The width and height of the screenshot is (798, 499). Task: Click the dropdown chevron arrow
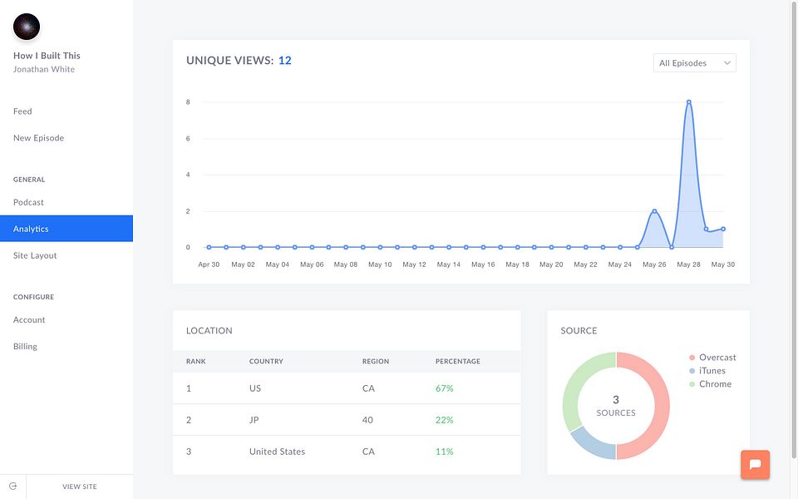(x=727, y=62)
